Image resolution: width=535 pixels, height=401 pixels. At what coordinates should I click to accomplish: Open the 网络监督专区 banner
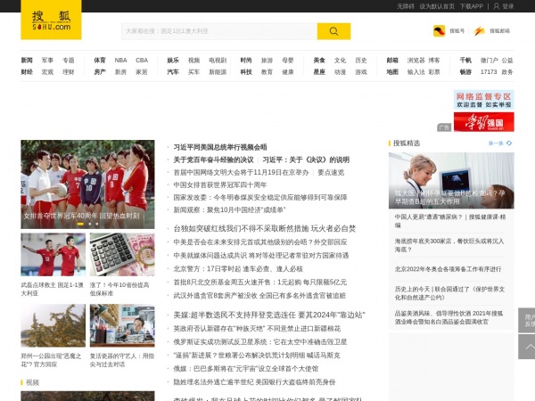pyautogui.click(x=484, y=100)
